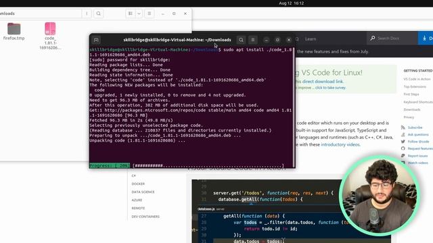Image resolution: width=433 pixels, height=243 pixels.
Task: Select C# in docs left navigation
Action: click(134, 175)
